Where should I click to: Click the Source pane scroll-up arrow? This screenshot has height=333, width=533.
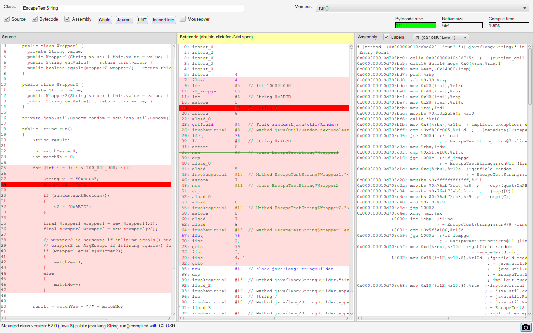173,47
